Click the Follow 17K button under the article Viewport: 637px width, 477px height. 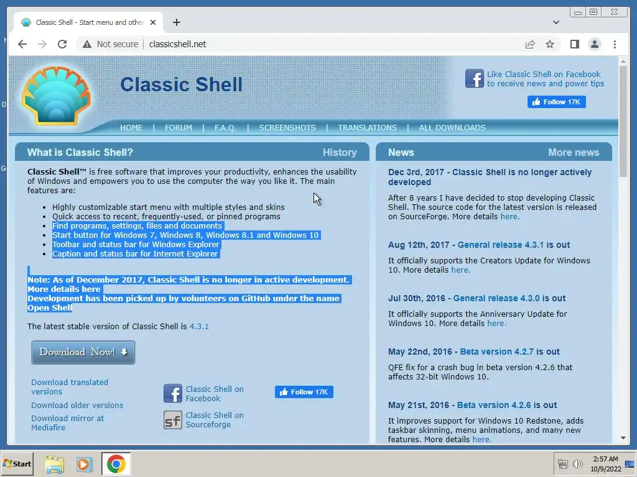[304, 392]
